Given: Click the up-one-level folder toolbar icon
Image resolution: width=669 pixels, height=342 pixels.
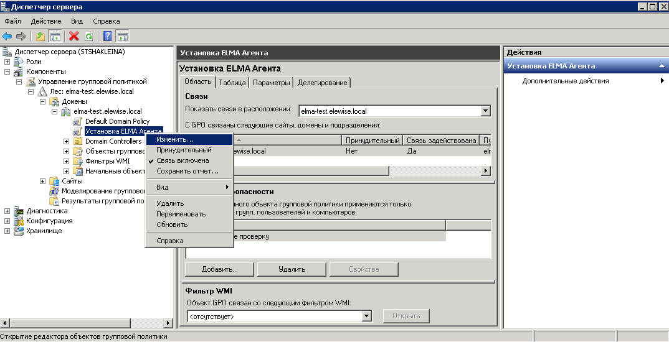Looking at the screenshot, I should [x=40, y=36].
